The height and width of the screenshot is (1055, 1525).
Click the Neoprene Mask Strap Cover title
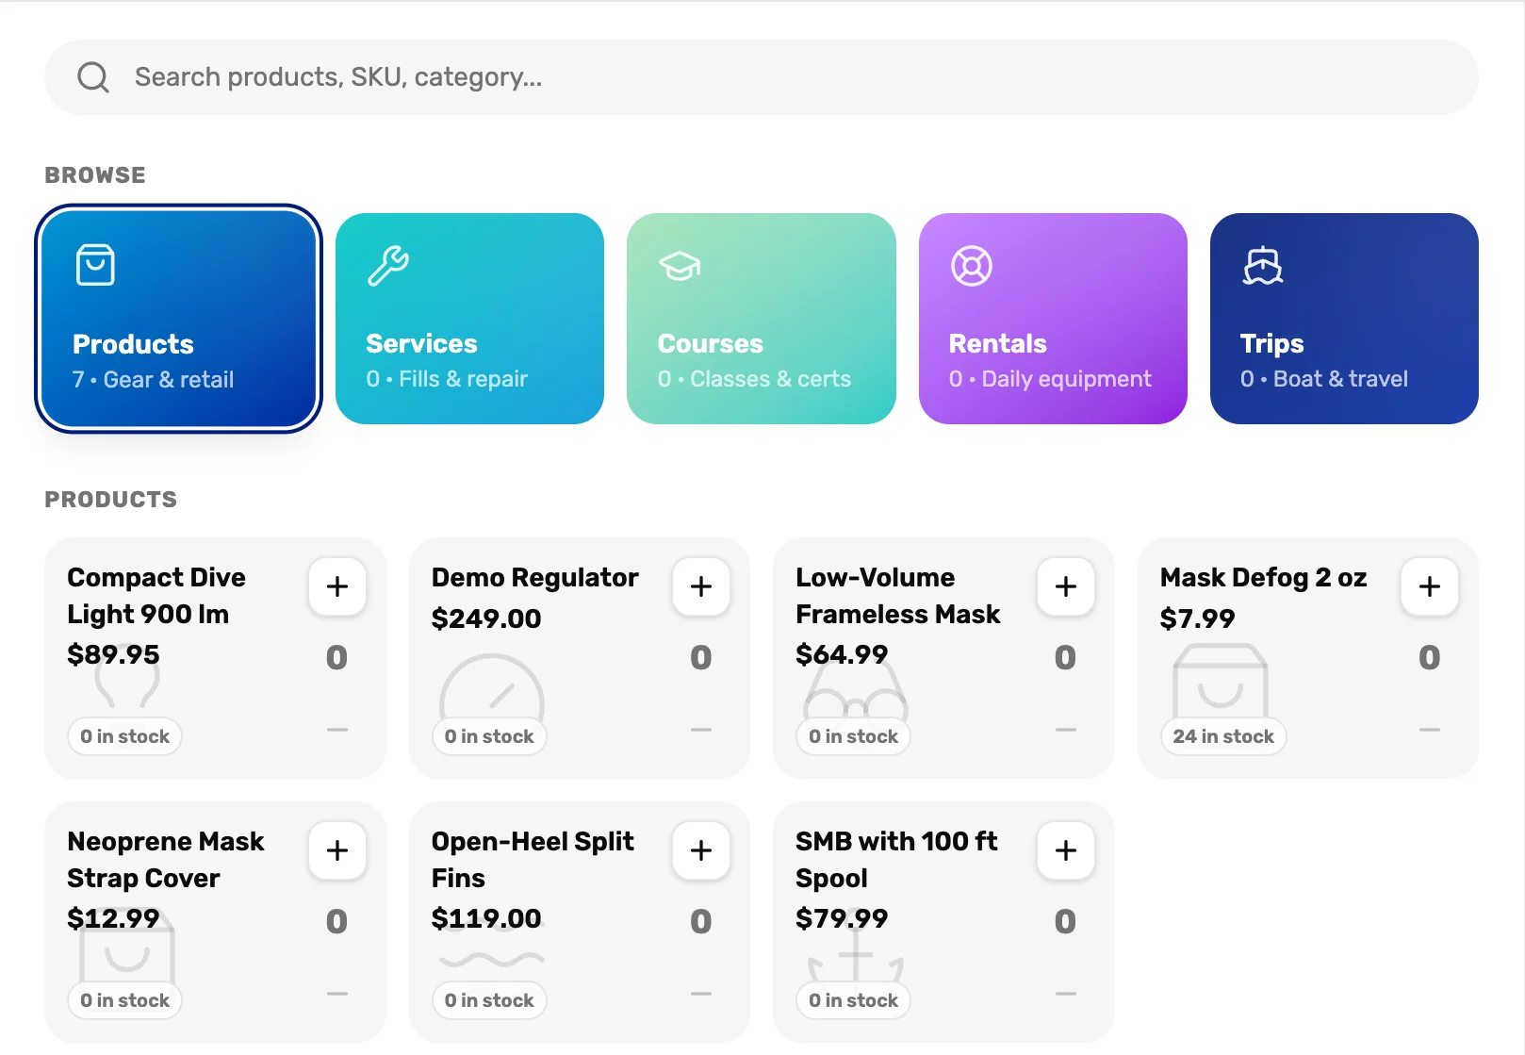point(166,859)
